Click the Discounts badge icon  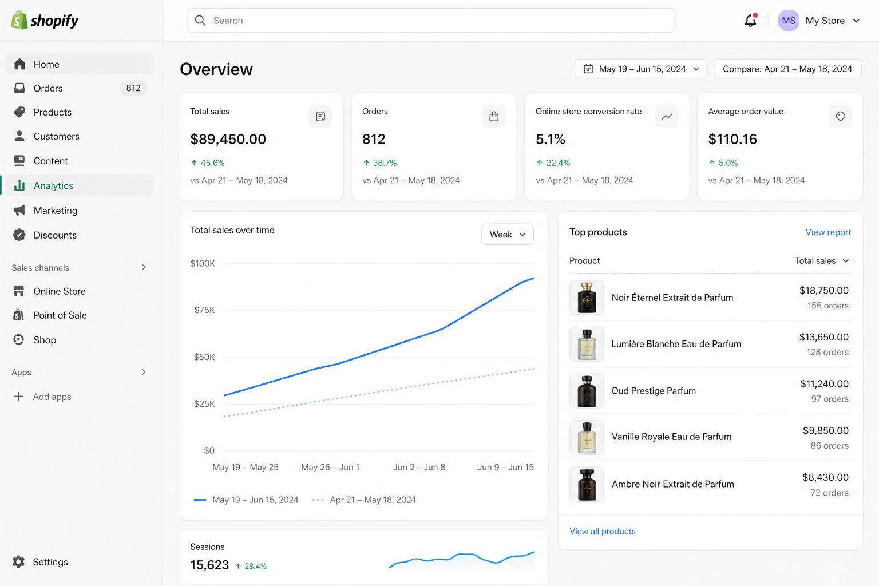(19, 235)
